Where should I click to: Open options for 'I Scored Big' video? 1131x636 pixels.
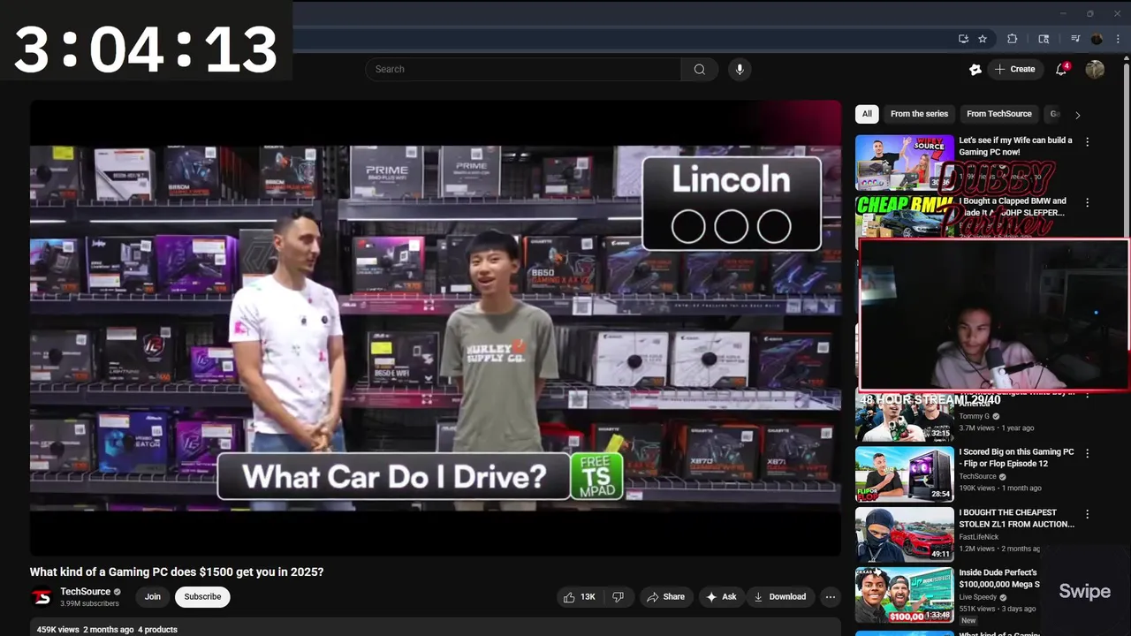tap(1088, 453)
